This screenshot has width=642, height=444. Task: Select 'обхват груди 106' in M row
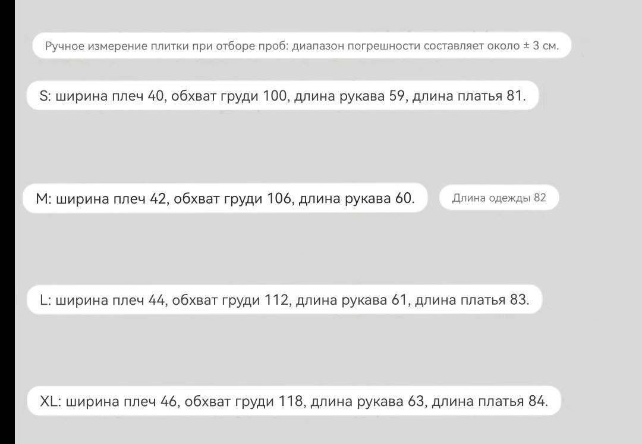(x=232, y=198)
